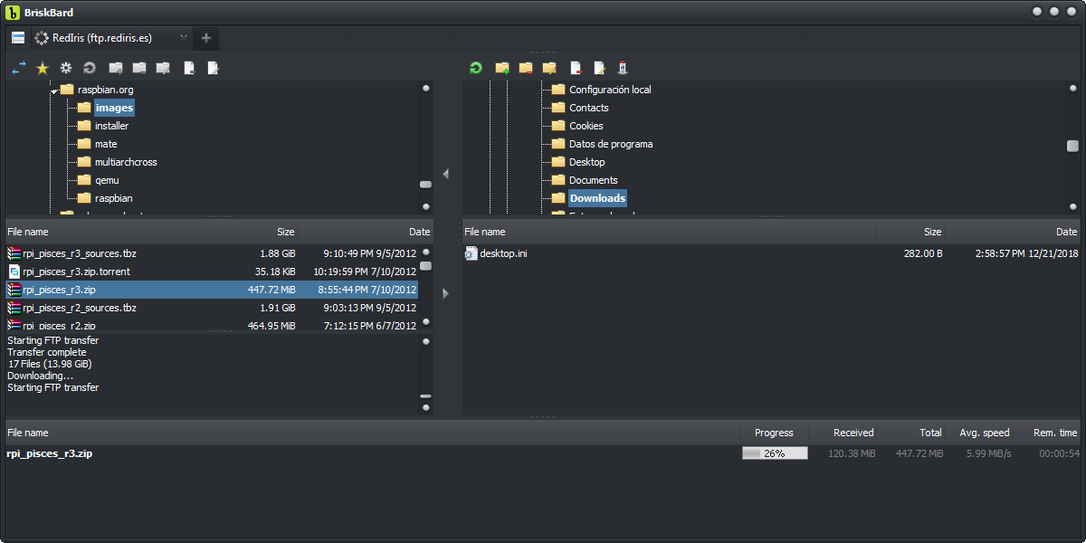The width and height of the screenshot is (1086, 543).
Task: Select the installer folder
Action: click(111, 126)
